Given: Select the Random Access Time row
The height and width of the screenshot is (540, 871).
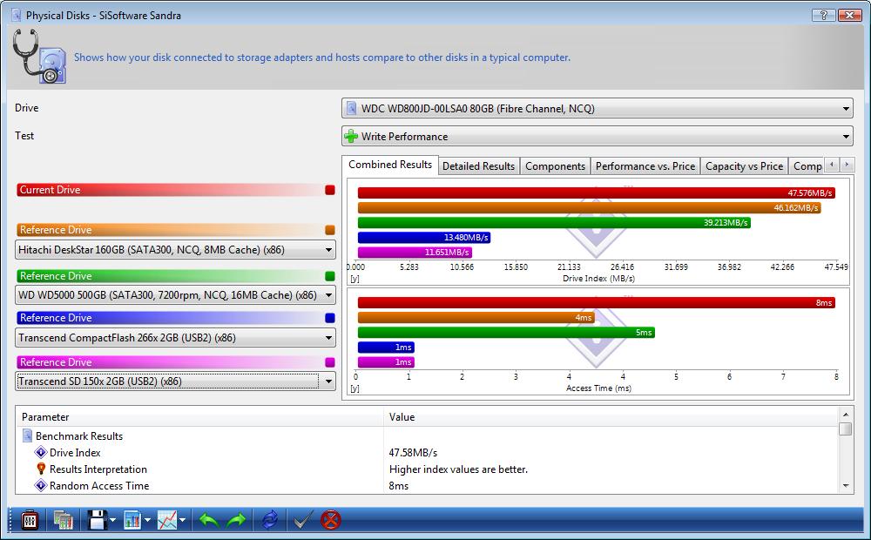Looking at the screenshot, I should tap(428, 485).
